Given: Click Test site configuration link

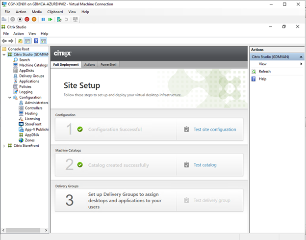Looking at the screenshot, I should [x=215, y=130].
